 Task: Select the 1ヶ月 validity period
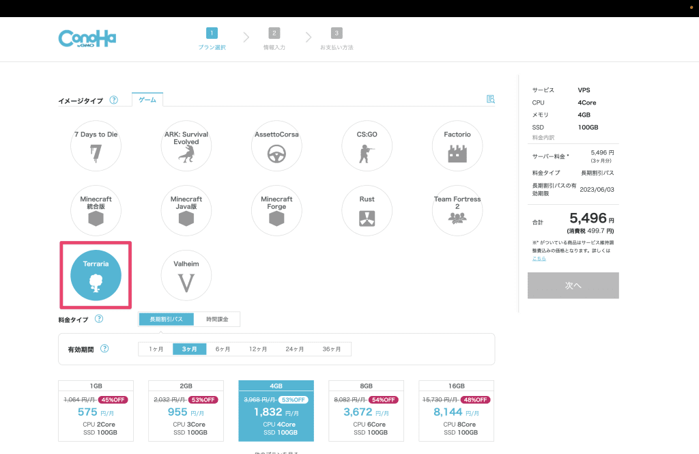point(156,349)
